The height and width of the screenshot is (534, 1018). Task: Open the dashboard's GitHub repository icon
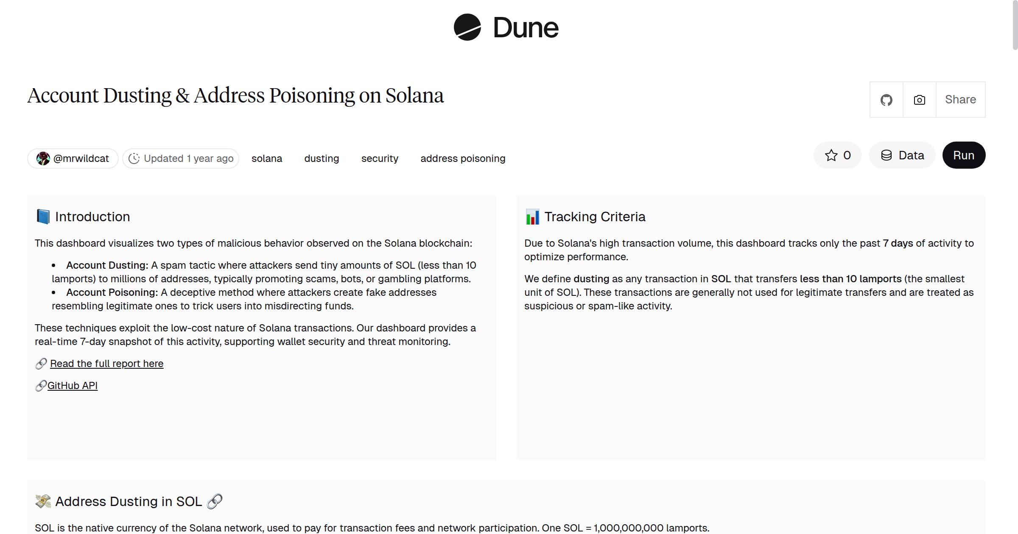(x=887, y=100)
